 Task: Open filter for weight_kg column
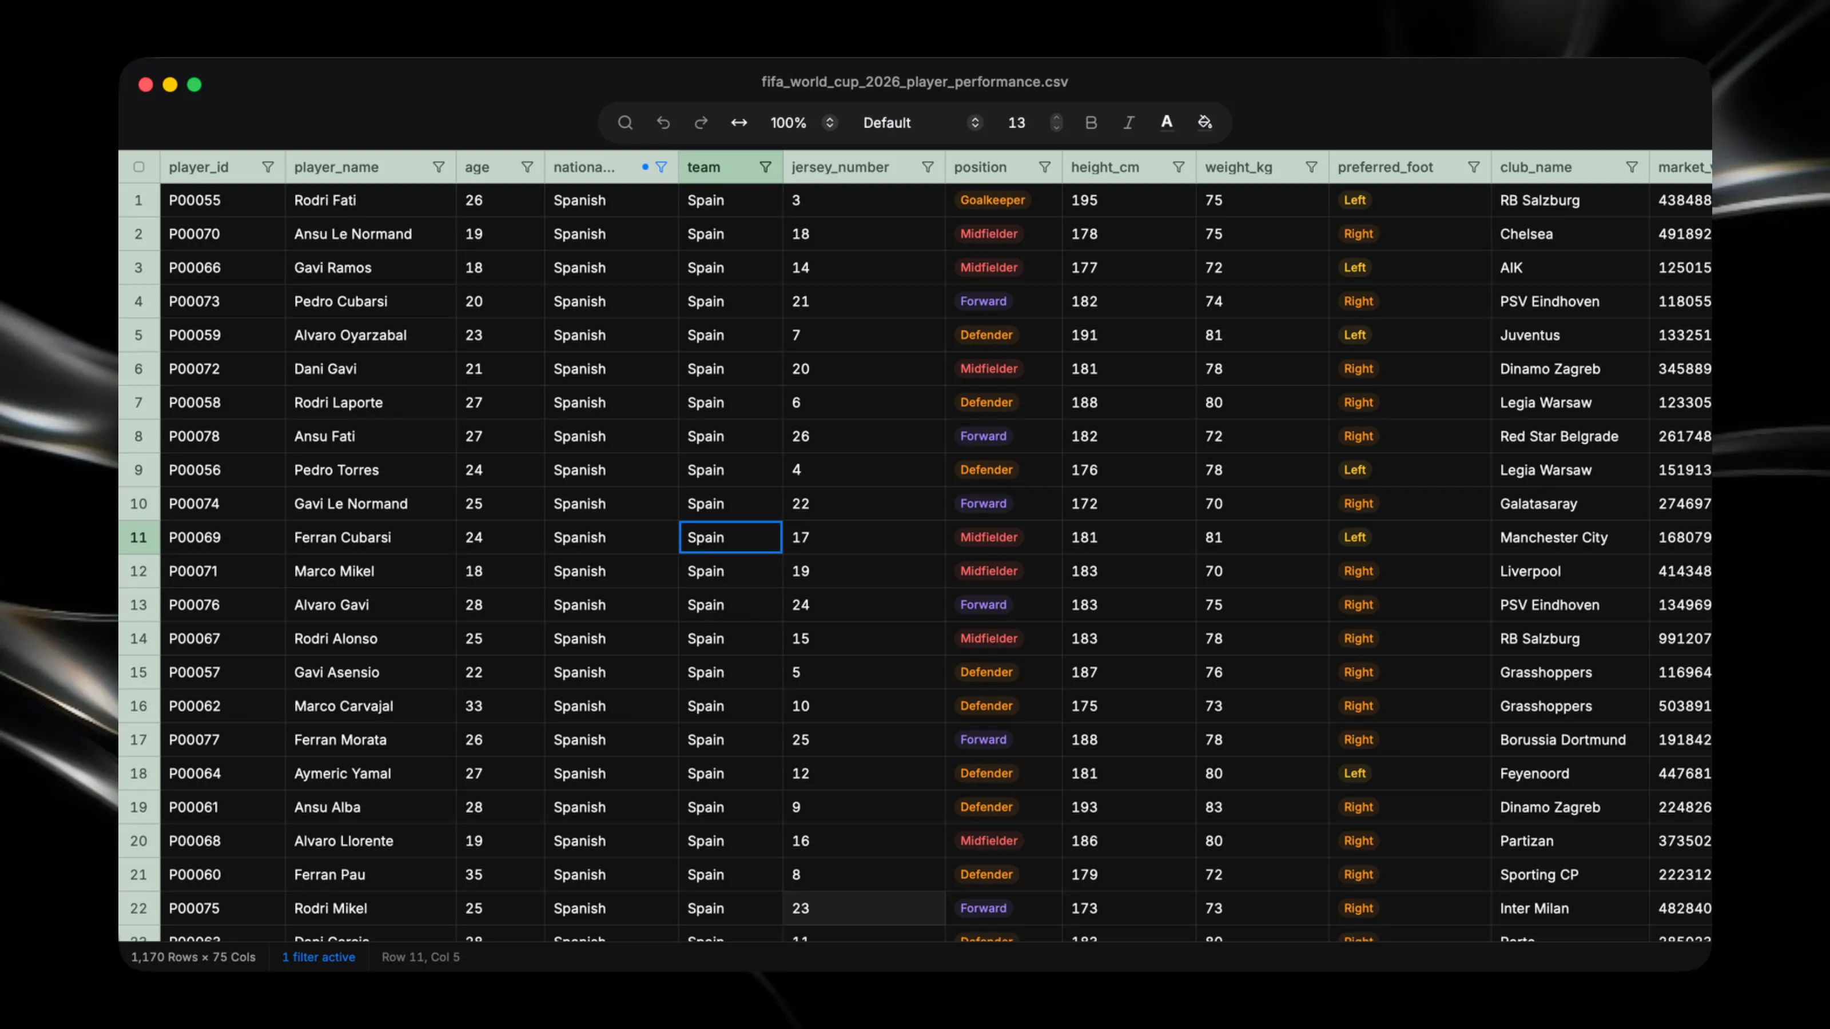(1311, 167)
